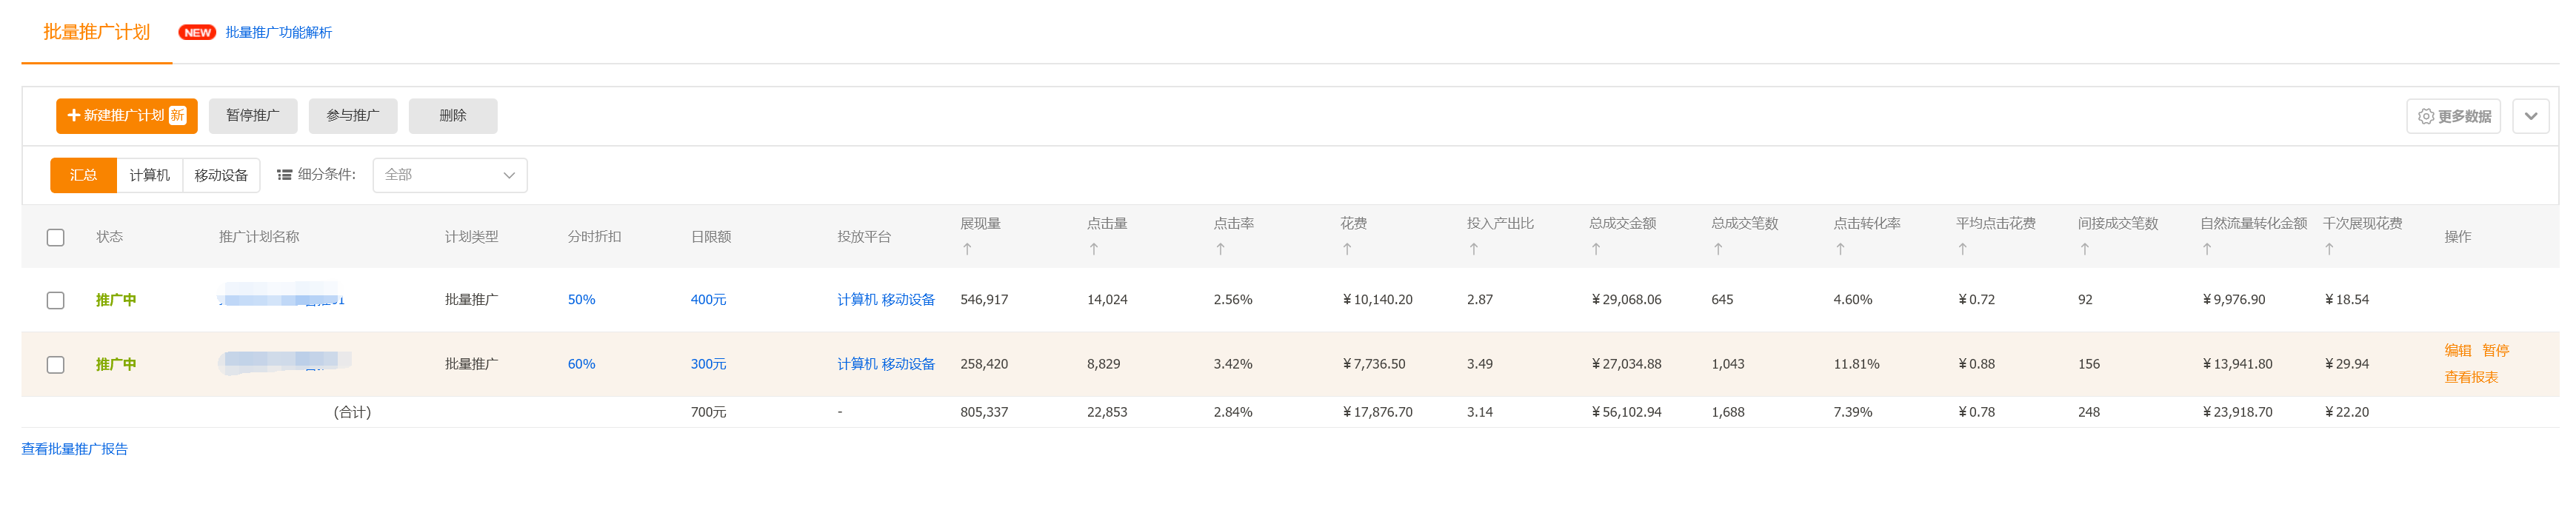Sort by 点击量 using its arrow

click(x=1093, y=249)
